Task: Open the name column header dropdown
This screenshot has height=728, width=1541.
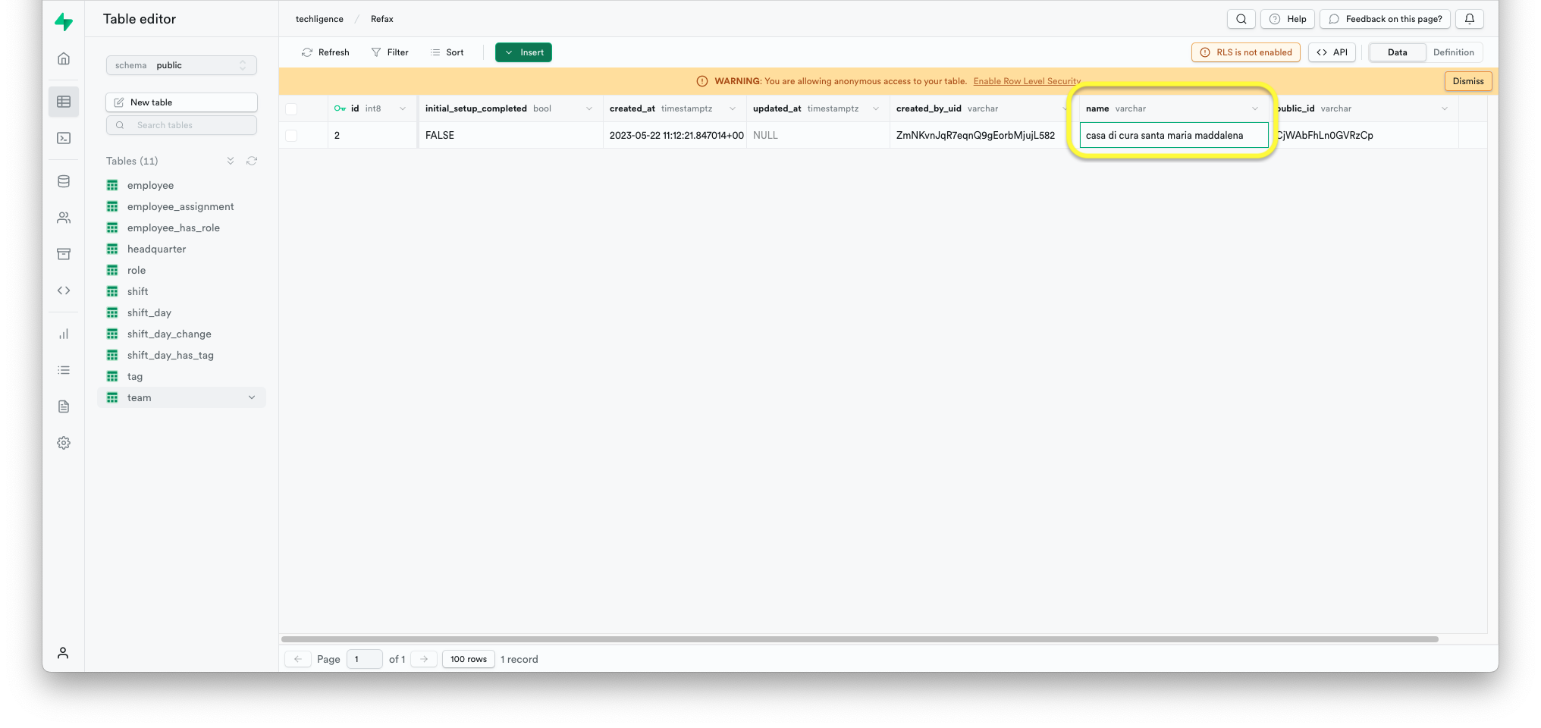Action: coord(1255,108)
